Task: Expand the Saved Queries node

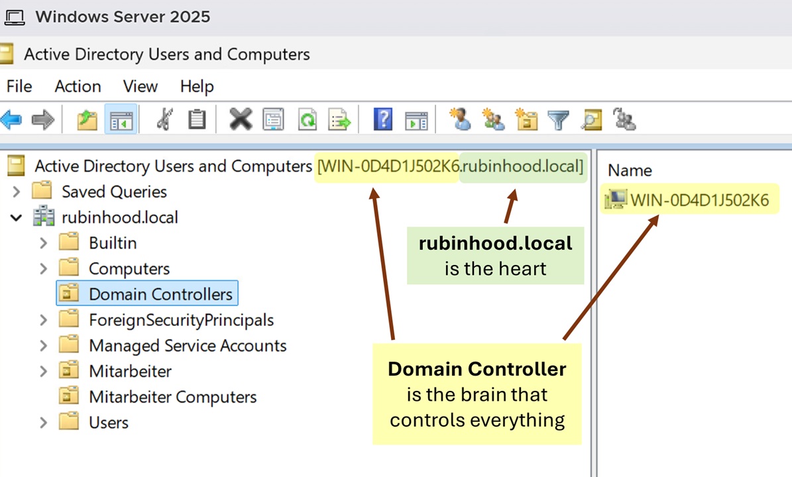Action: (x=16, y=192)
